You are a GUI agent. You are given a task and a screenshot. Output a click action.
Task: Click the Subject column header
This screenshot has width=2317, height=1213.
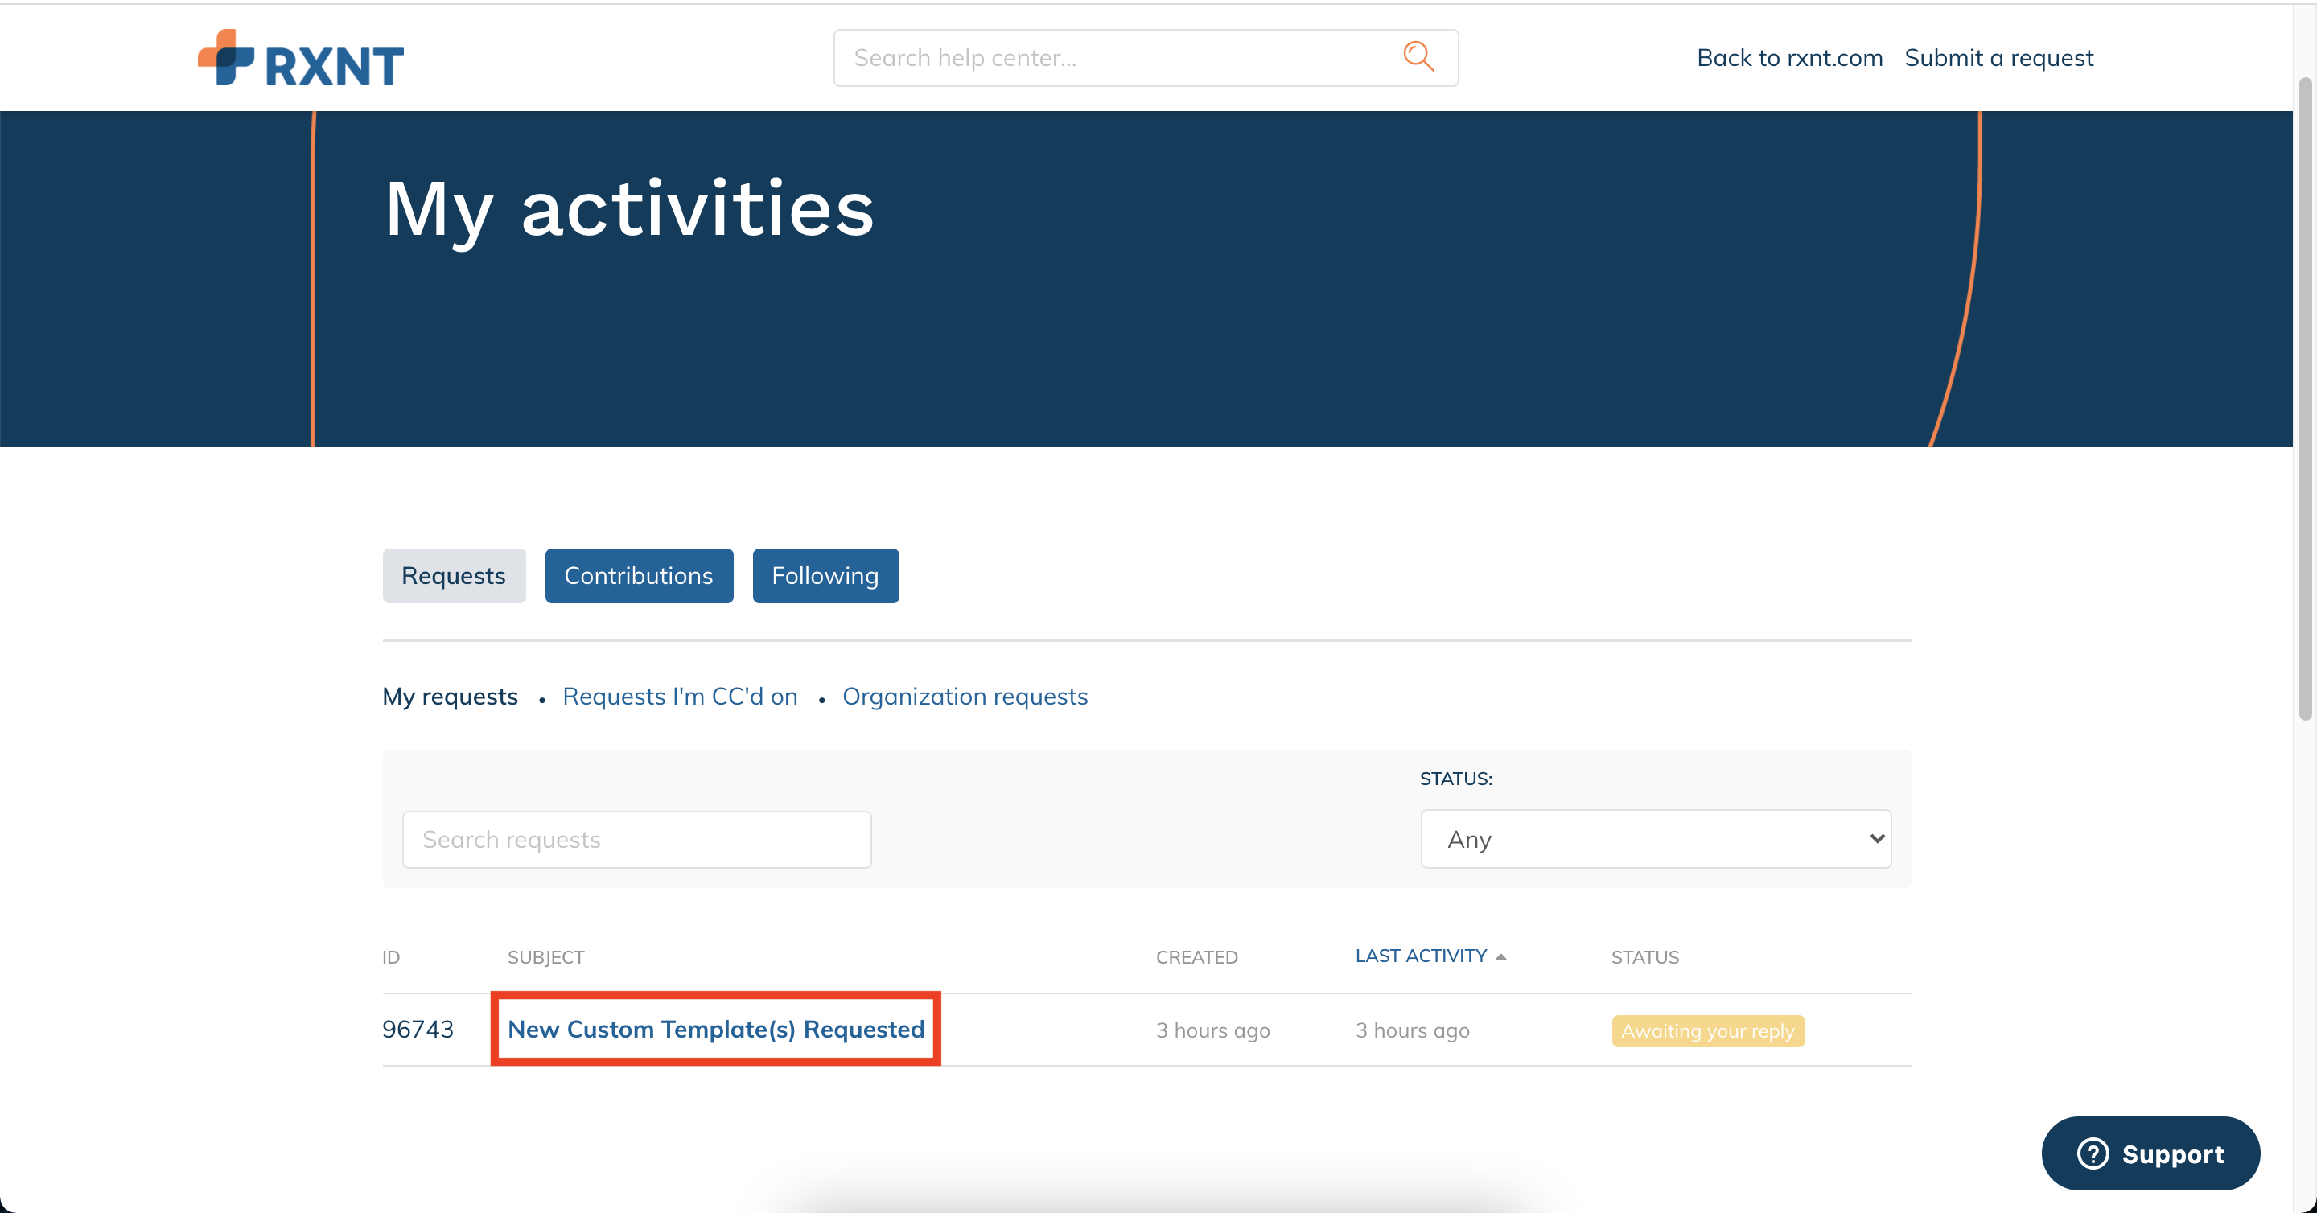point(545,956)
